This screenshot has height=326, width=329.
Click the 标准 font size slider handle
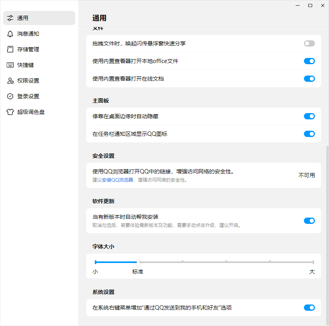click(138, 262)
